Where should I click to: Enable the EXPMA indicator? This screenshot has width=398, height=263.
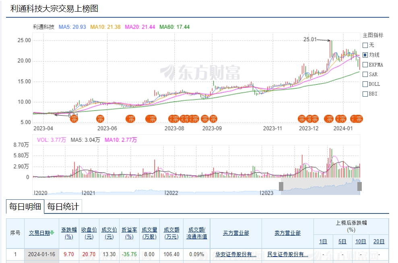click(365, 64)
